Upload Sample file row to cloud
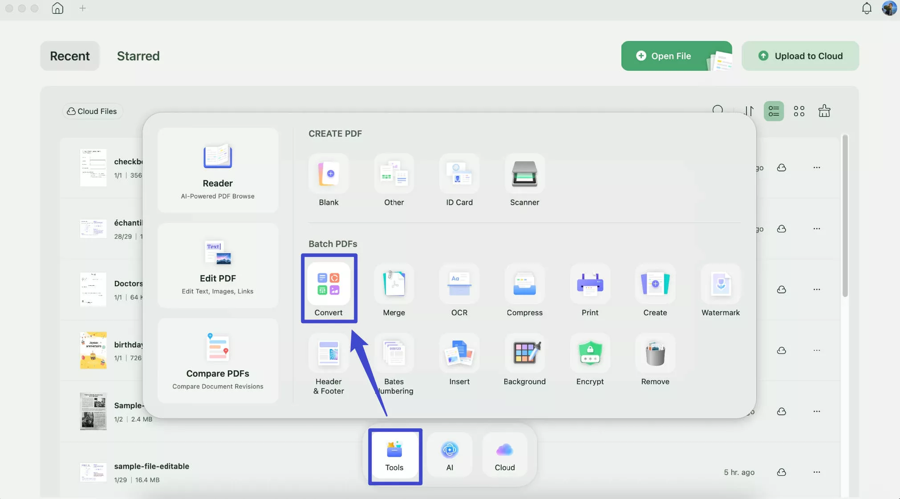The width and height of the screenshot is (900, 499). point(781,412)
